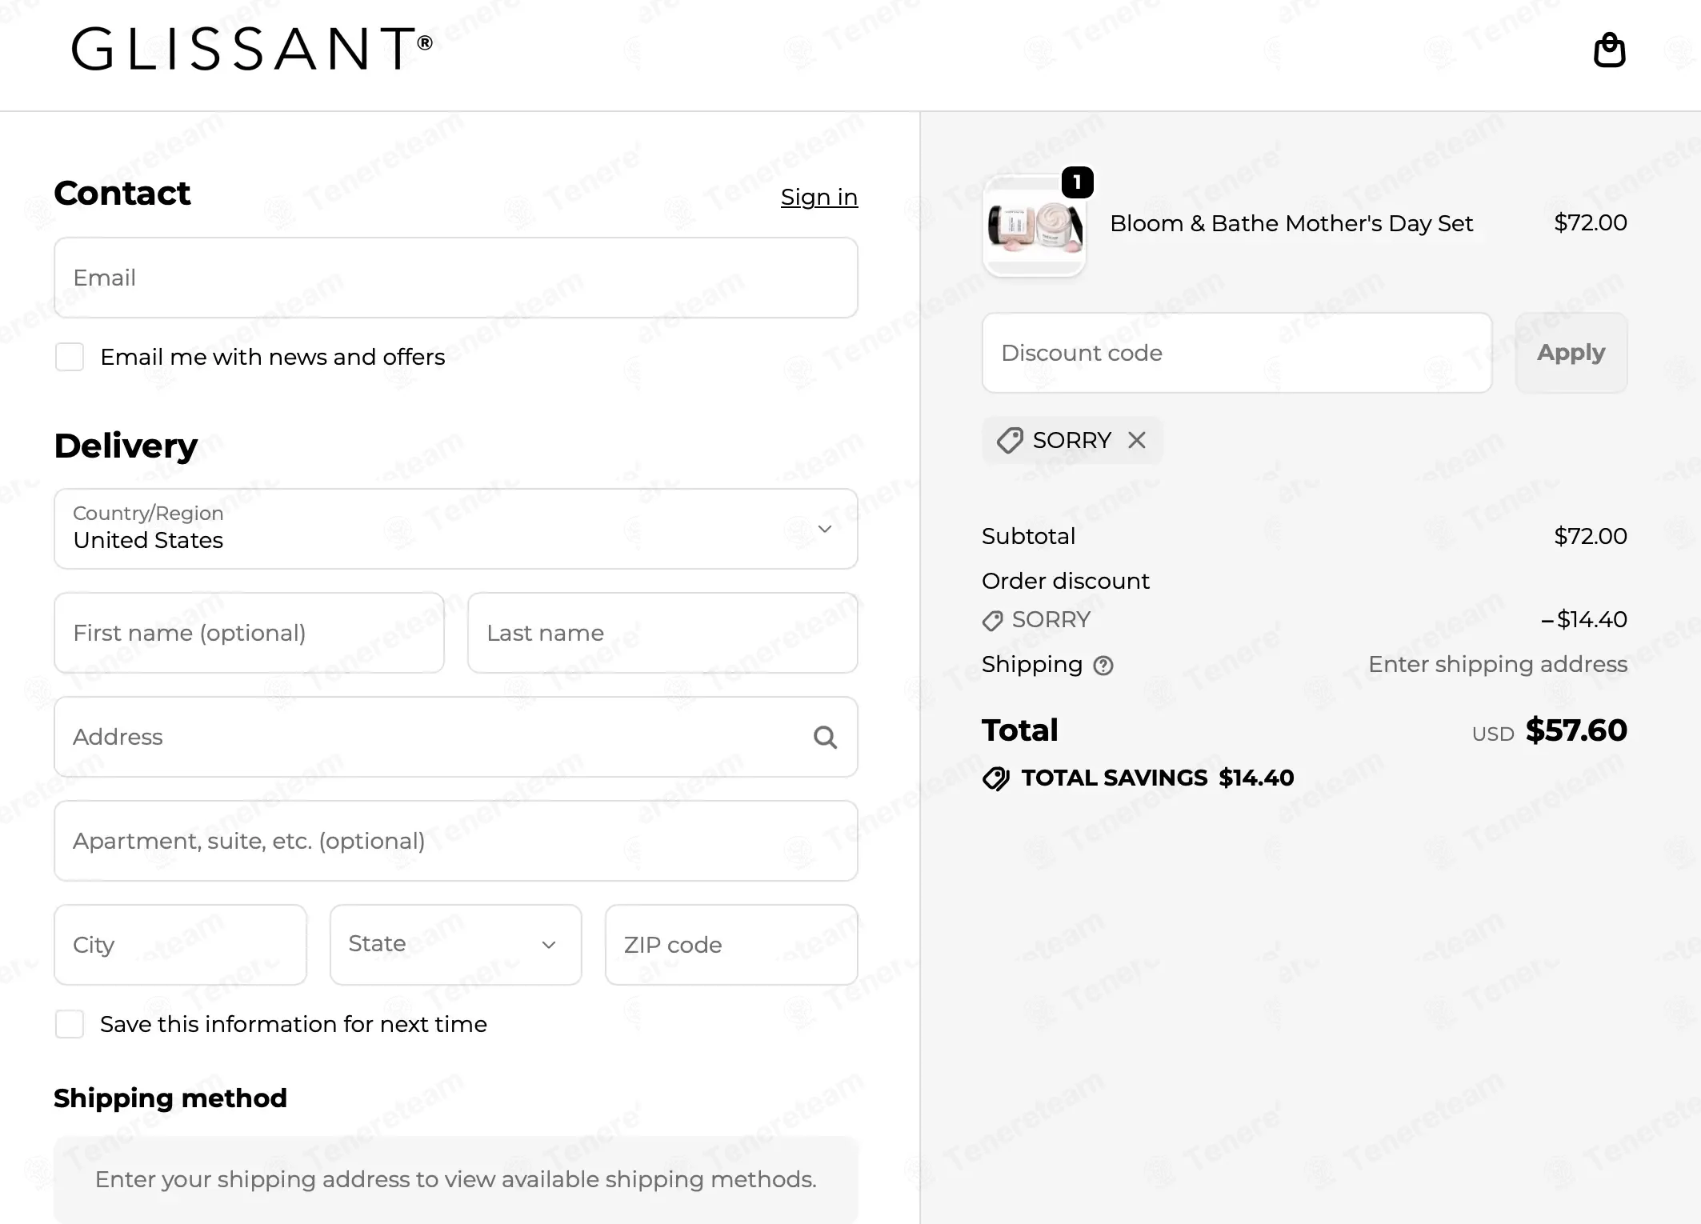Click the Total Savings tag icon

[996, 778]
